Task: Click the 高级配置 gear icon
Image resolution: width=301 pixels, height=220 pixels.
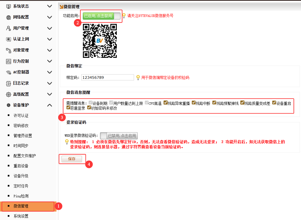Action: point(8,94)
